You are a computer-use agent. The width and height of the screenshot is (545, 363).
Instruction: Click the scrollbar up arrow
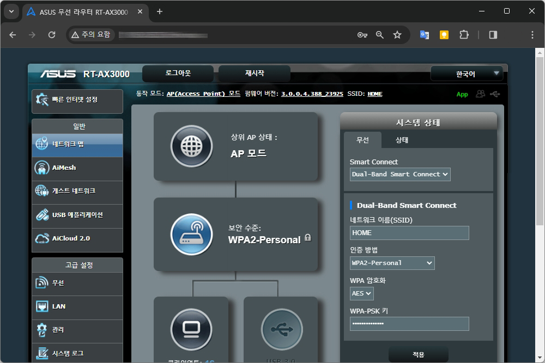click(x=540, y=53)
